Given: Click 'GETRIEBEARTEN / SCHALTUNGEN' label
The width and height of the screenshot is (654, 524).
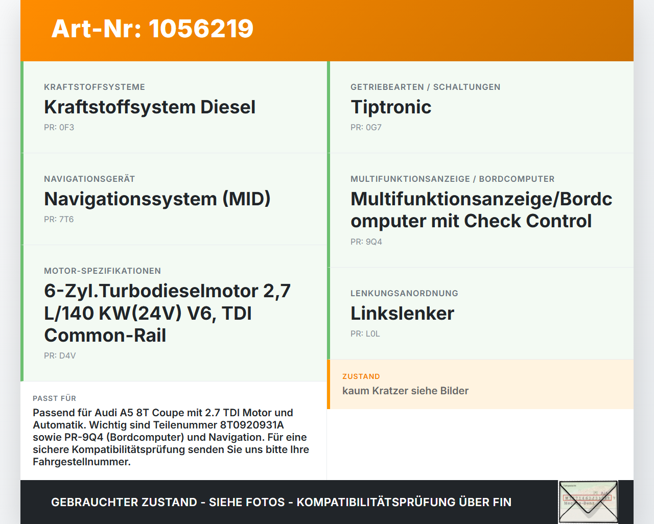Looking at the screenshot, I should pos(426,87).
